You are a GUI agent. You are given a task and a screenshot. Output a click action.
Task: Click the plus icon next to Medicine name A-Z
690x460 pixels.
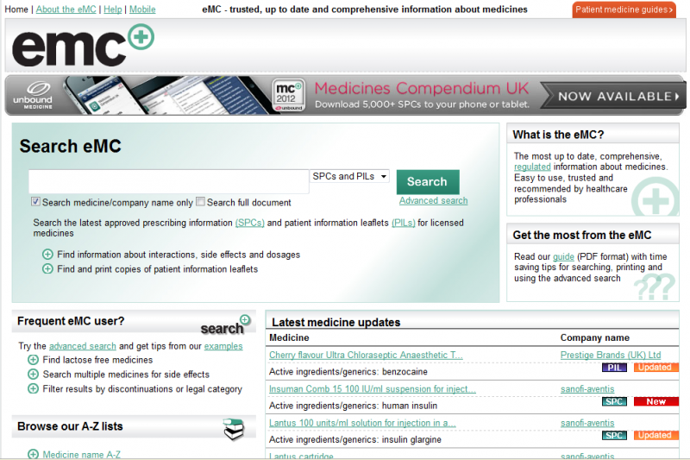tap(33, 454)
